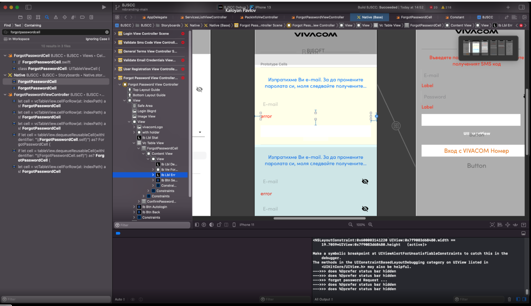Open the Test navigator diamond icon
Screen dimensions: 531x306
point(65,17)
